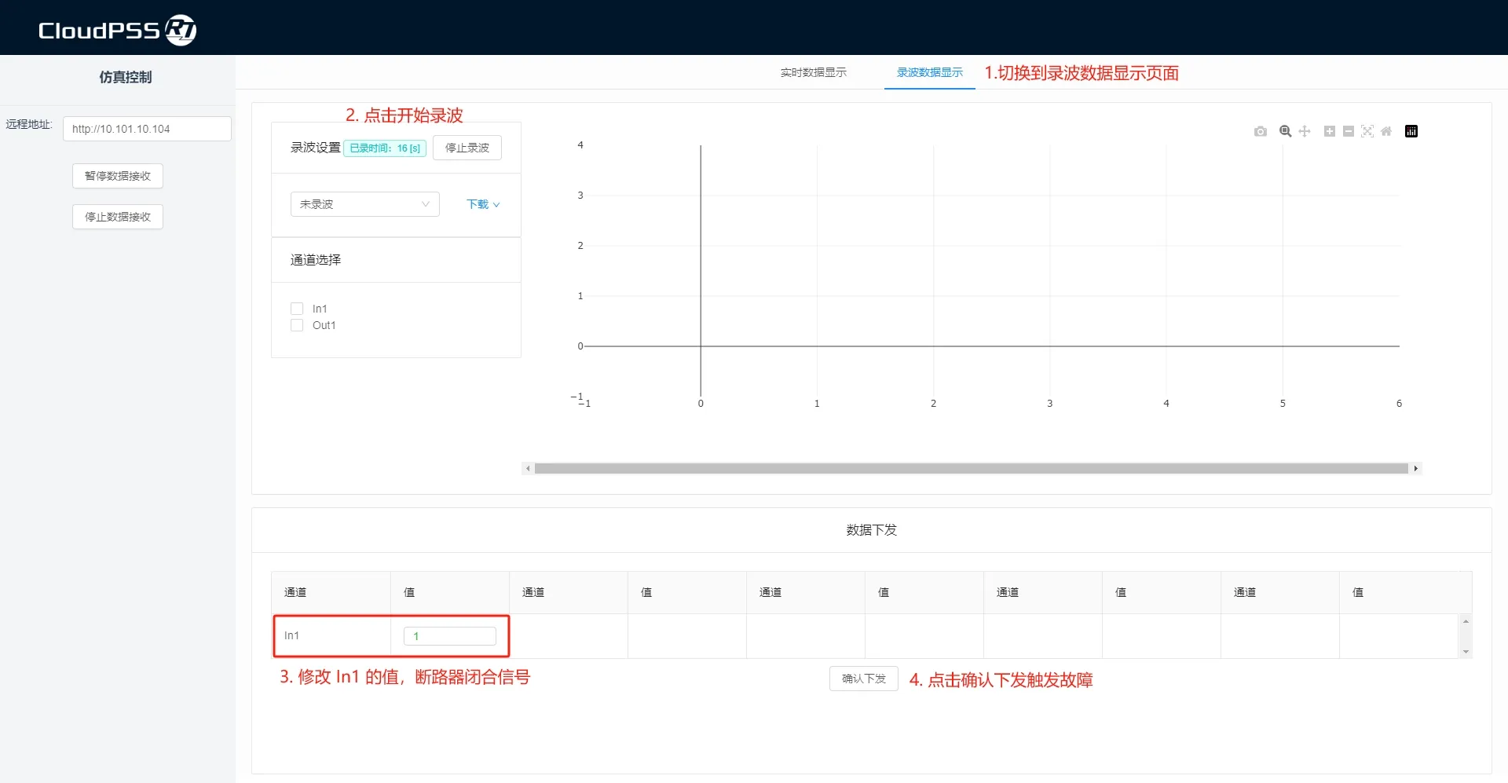
Task: Expand the 下载 download menu
Action: point(483,204)
